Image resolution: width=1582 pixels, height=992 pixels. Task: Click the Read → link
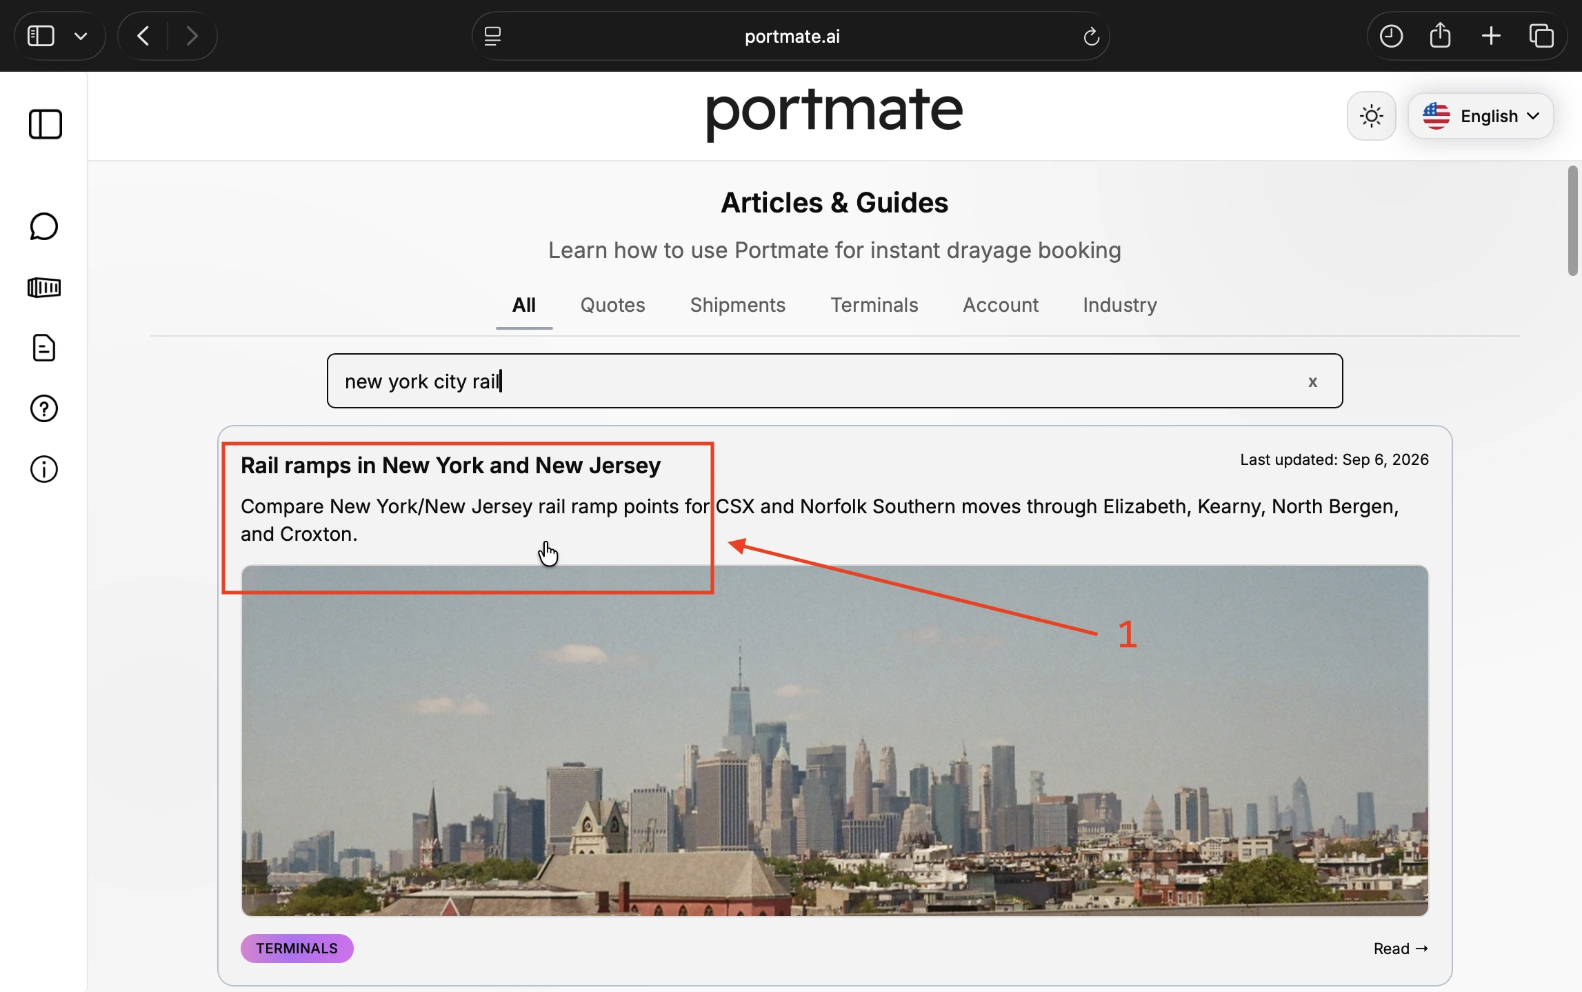pyautogui.click(x=1401, y=949)
